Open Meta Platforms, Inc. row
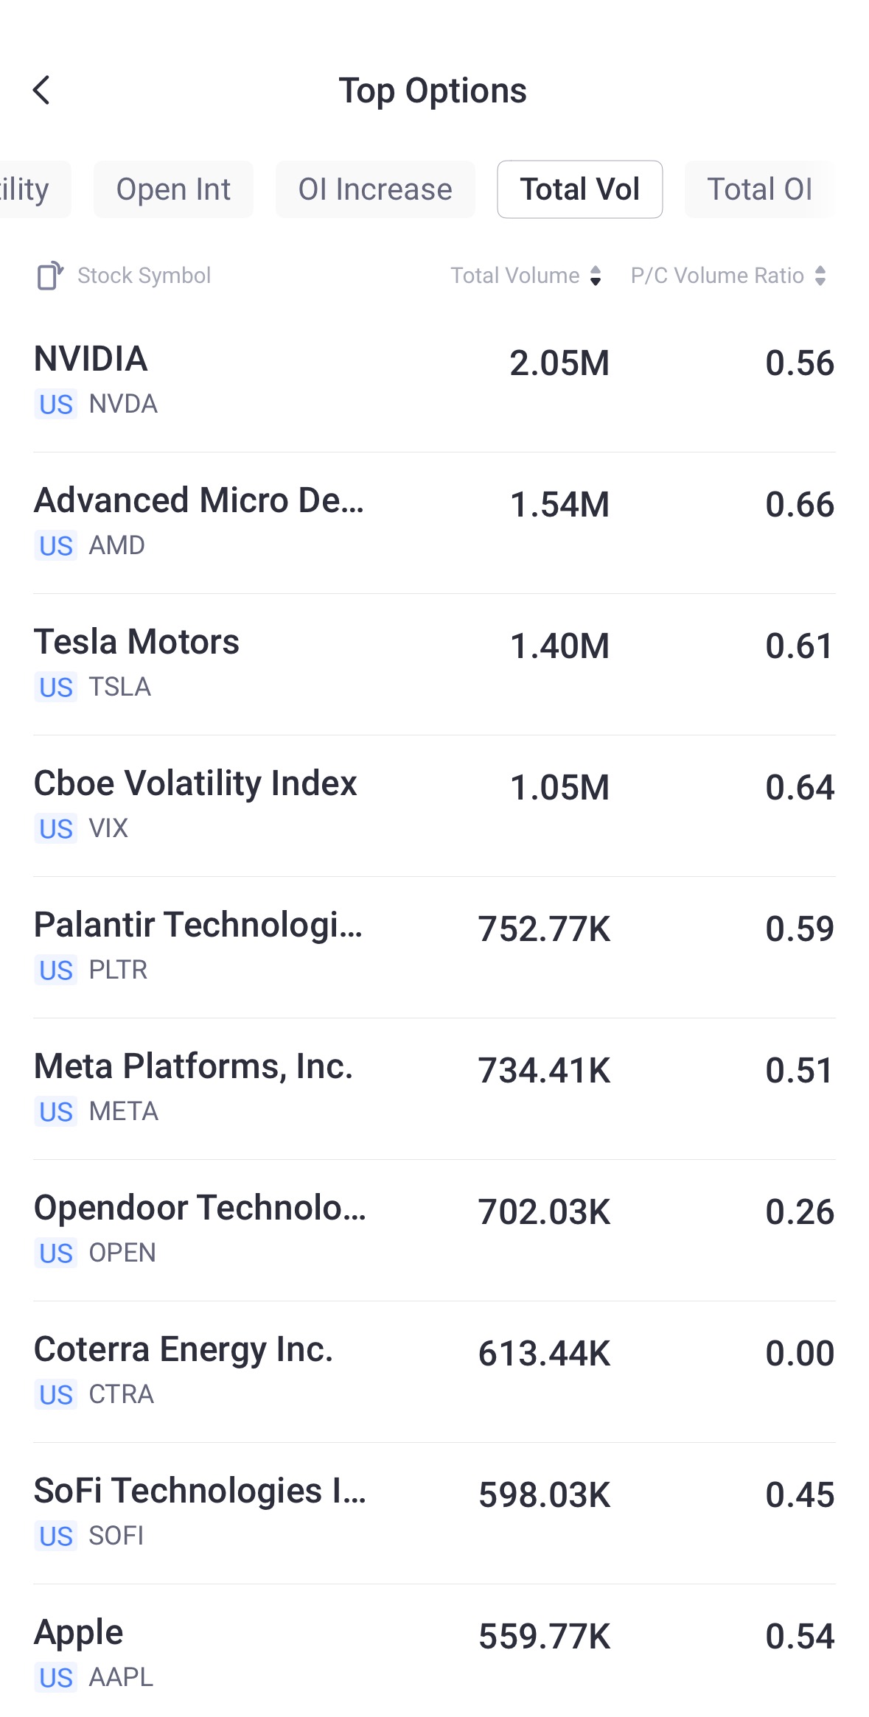 (x=434, y=1088)
